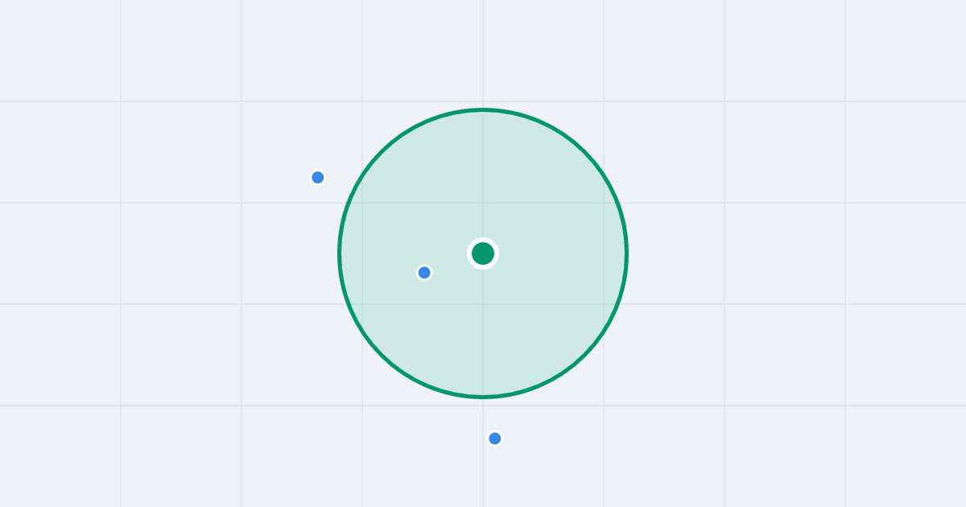Viewport: 966px width, 507px height.
Task: Click the green center marker of the circle
Action: coord(483,253)
